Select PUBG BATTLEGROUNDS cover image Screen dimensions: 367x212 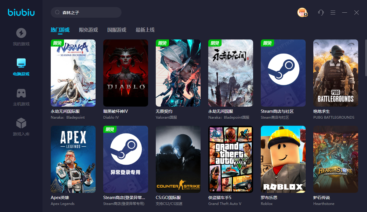[x=335, y=73]
